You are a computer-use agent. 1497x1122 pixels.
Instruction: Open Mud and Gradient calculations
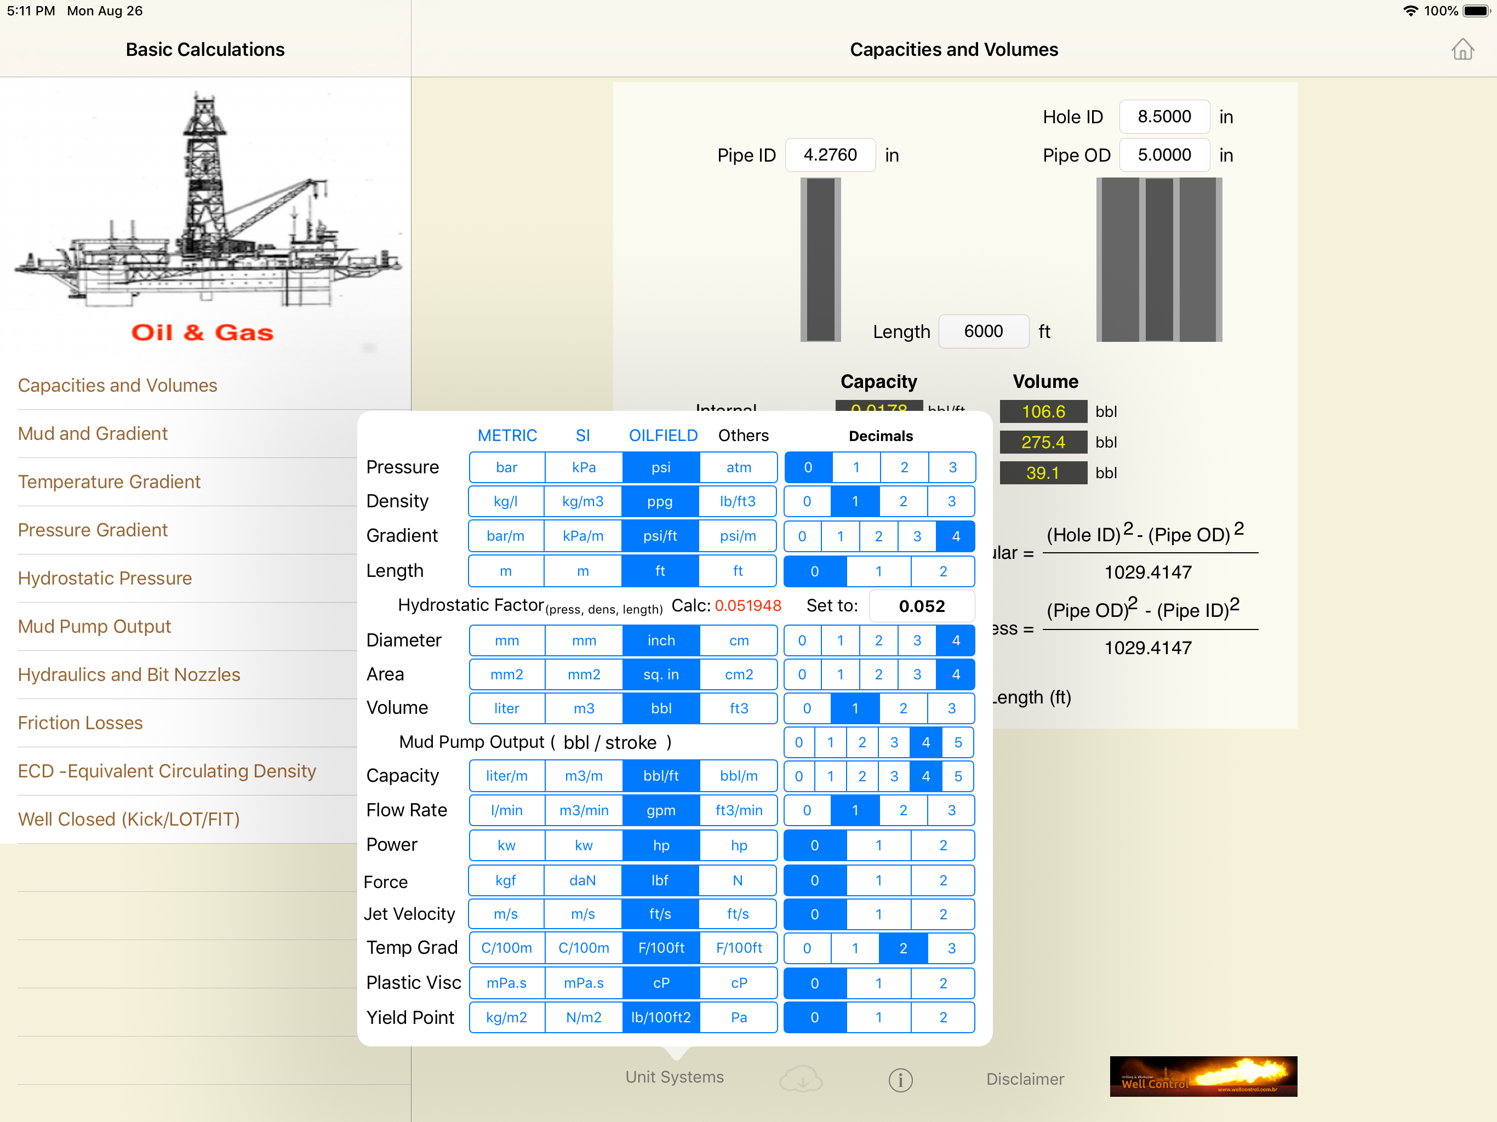click(93, 433)
